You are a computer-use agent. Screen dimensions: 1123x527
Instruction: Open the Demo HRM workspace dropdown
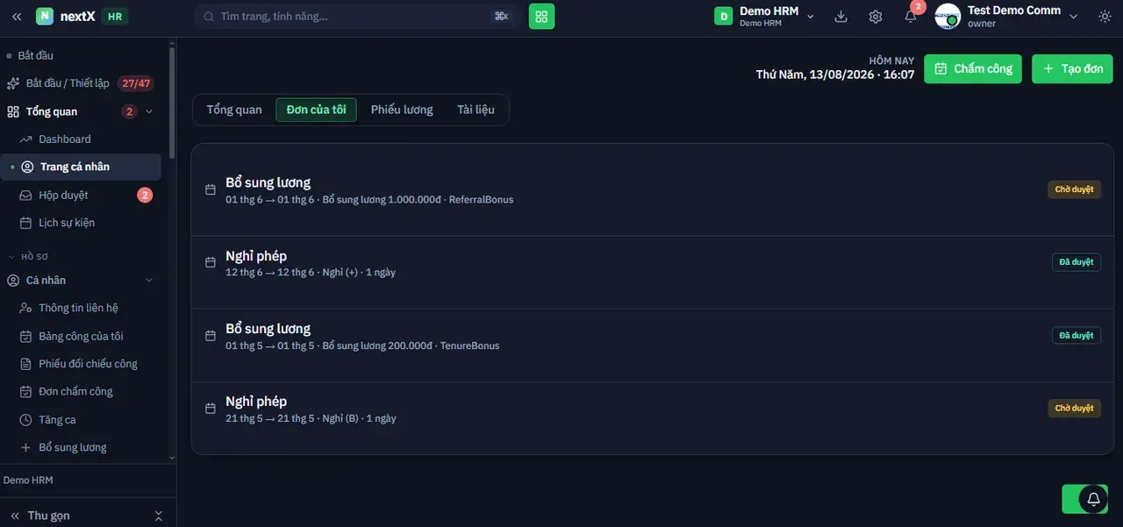point(765,17)
